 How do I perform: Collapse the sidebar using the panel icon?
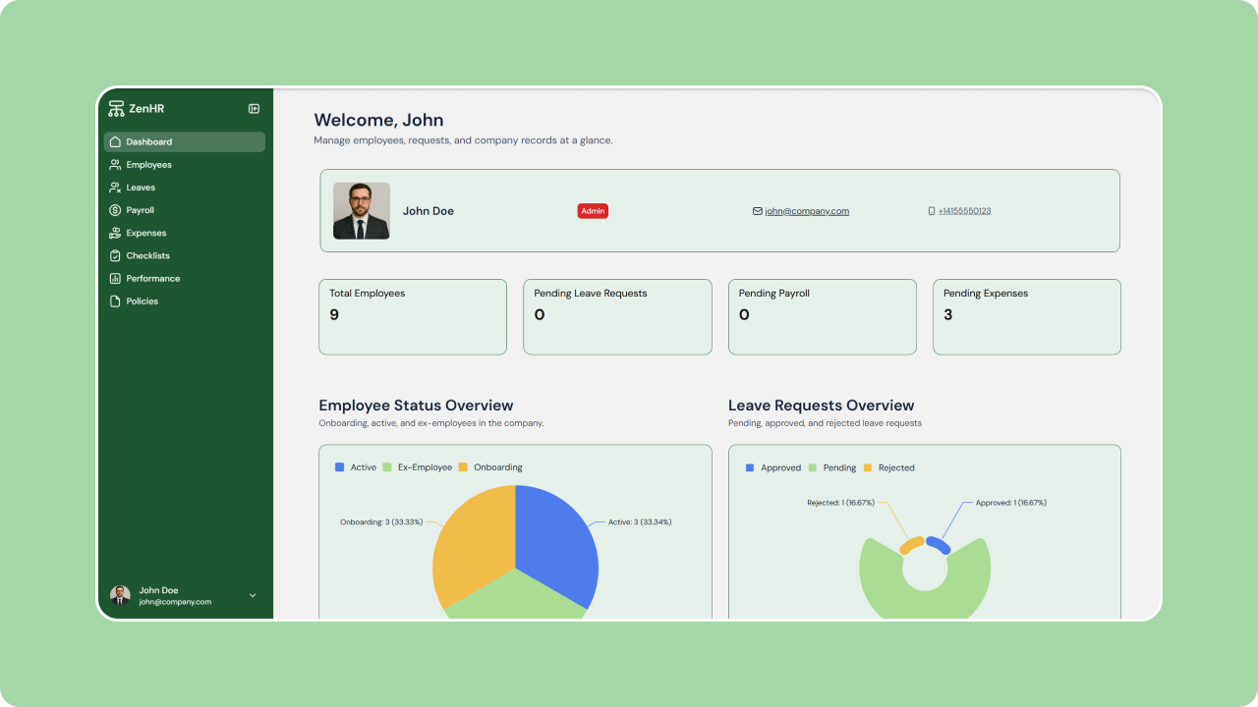255,108
